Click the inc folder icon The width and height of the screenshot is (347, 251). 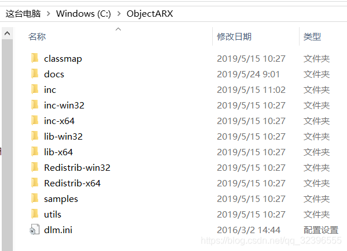coord(35,89)
